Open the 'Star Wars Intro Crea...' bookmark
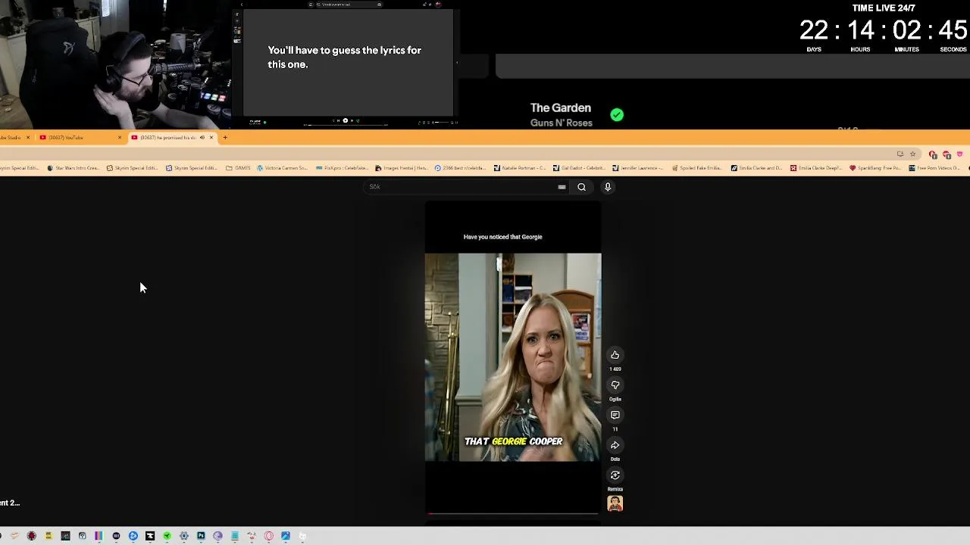 73,168
